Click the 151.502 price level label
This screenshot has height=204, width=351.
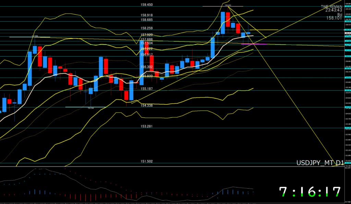(x=147, y=162)
